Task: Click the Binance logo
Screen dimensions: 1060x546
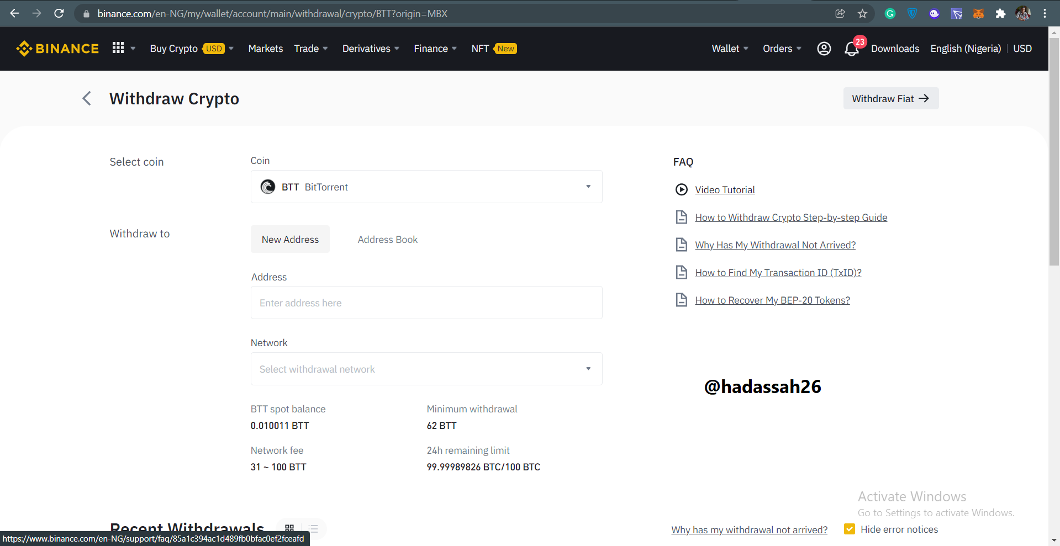Action: click(x=57, y=49)
